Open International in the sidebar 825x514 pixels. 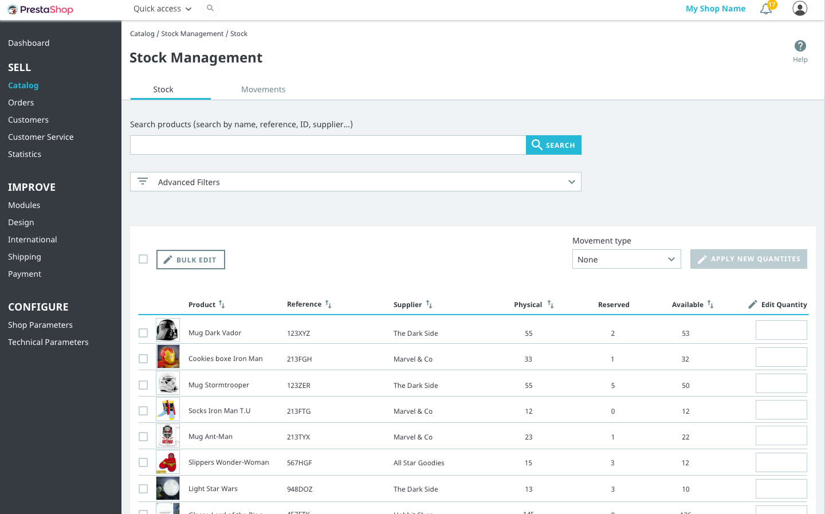coord(33,240)
